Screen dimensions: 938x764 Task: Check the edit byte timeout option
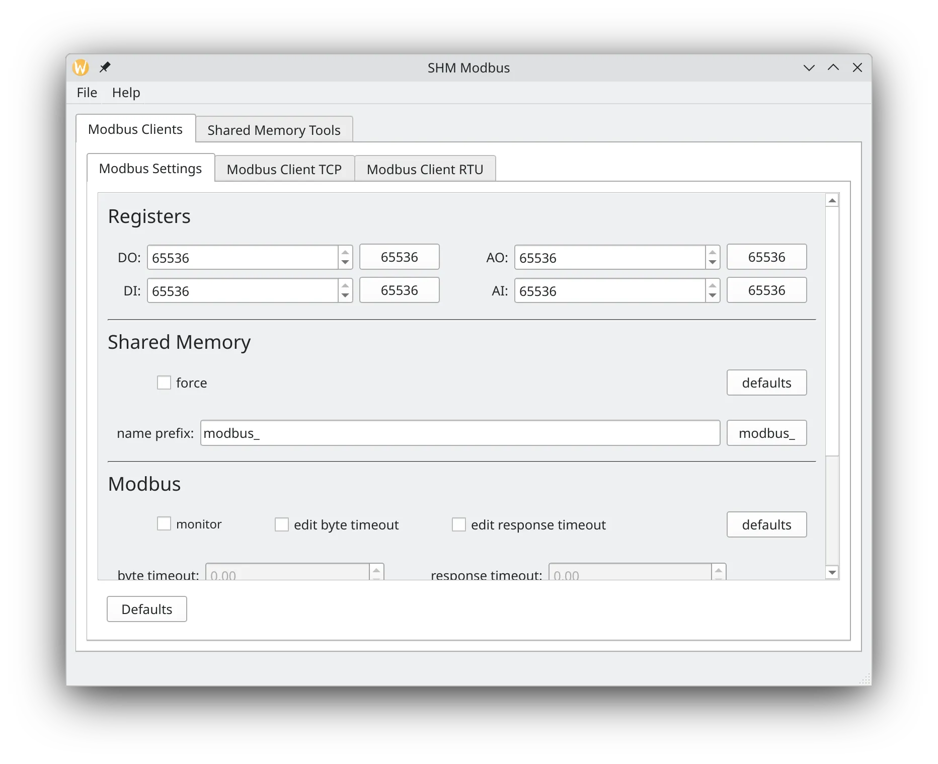pos(282,524)
